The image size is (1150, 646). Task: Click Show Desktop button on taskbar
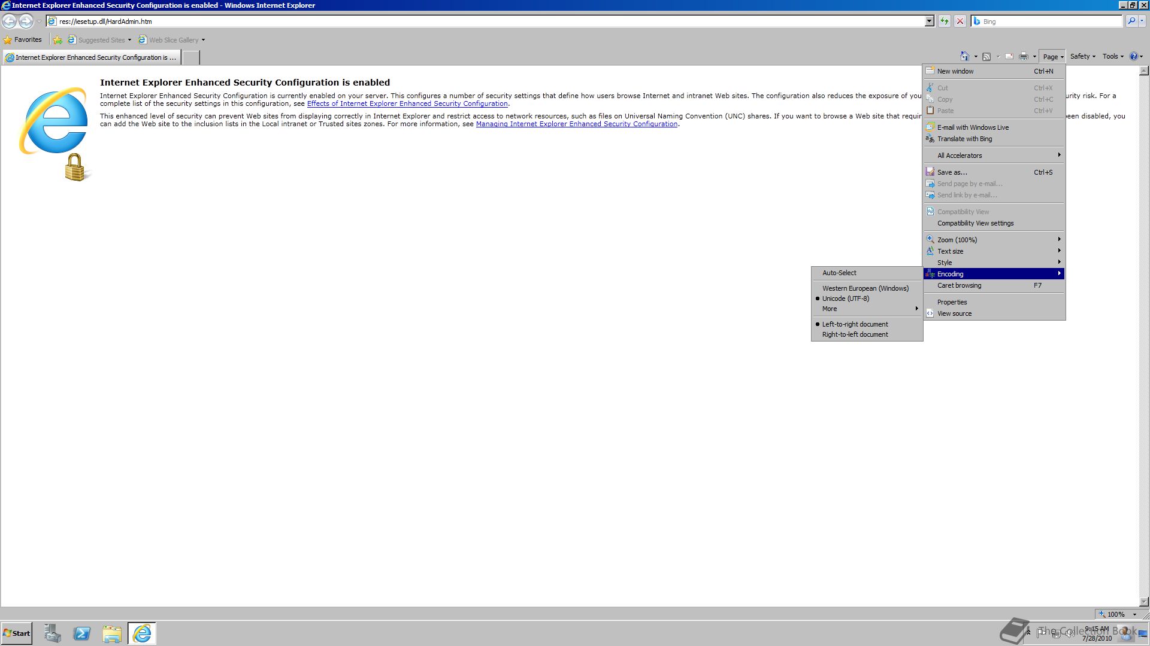click(x=1143, y=633)
